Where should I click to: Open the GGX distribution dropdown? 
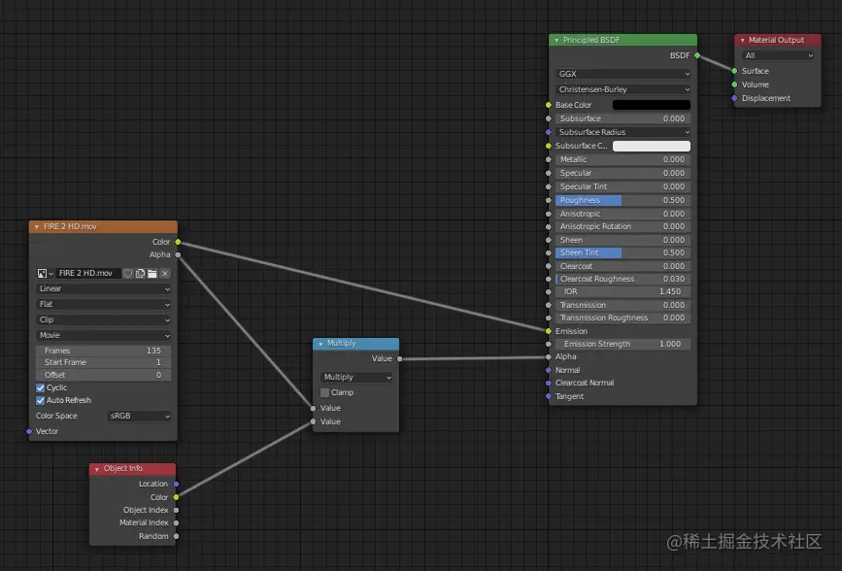pyautogui.click(x=623, y=74)
